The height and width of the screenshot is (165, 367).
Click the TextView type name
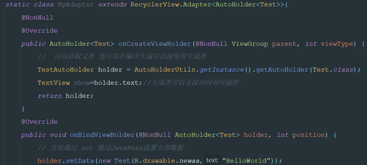coord(54,83)
